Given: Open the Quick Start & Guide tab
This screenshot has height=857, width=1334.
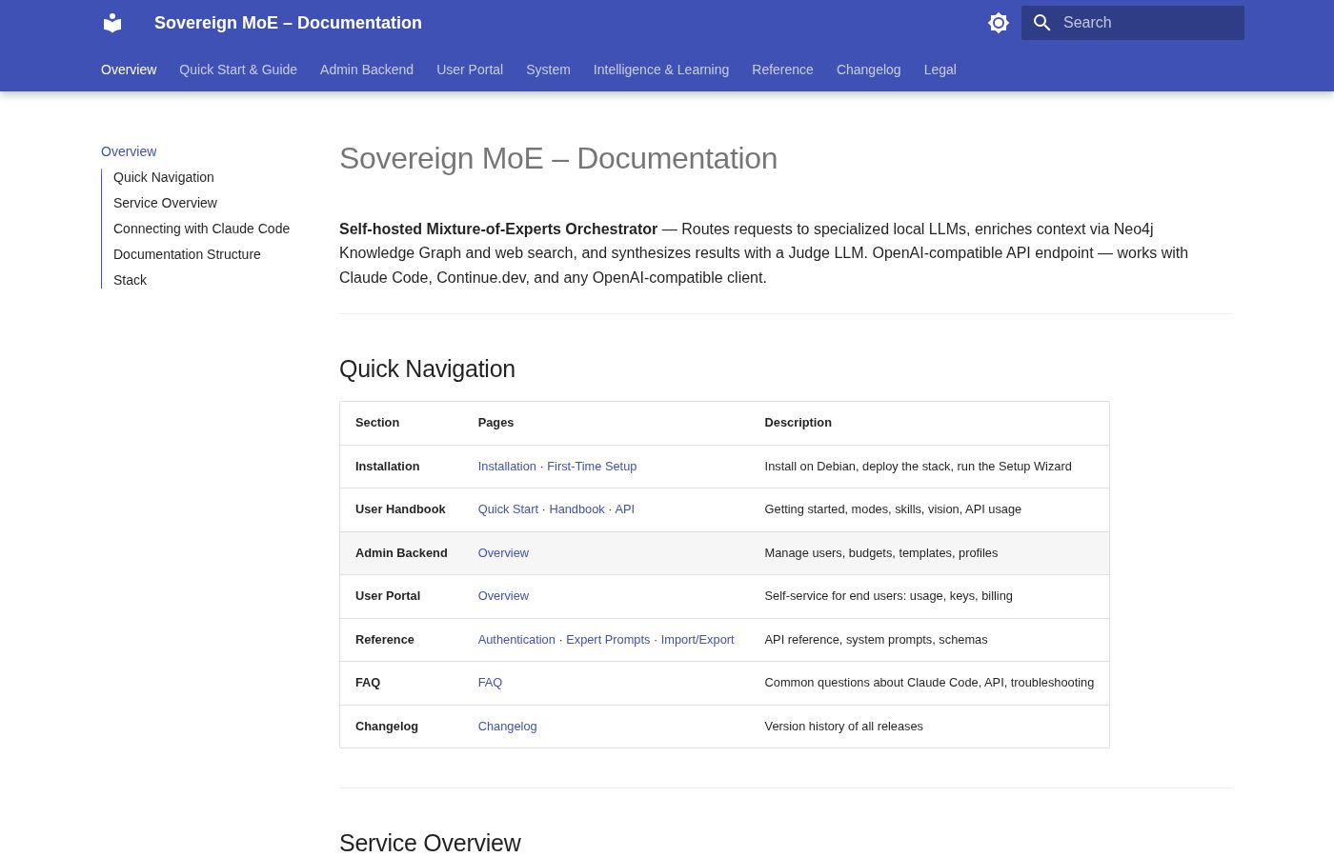Looking at the screenshot, I should [238, 70].
